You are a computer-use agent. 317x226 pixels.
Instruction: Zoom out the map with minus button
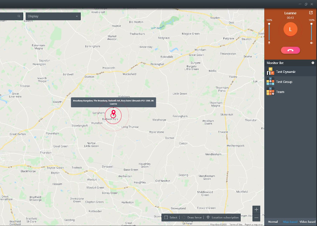[x=257, y=218]
